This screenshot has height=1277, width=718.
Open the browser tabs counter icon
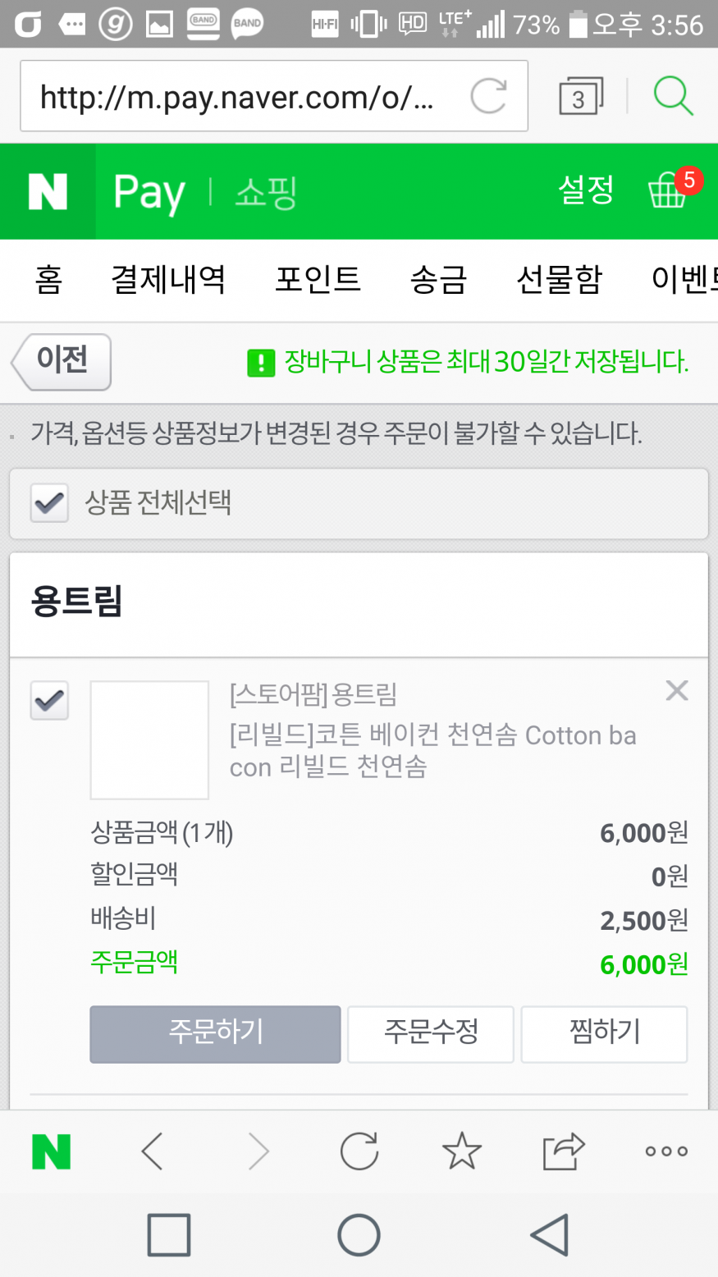[580, 97]
